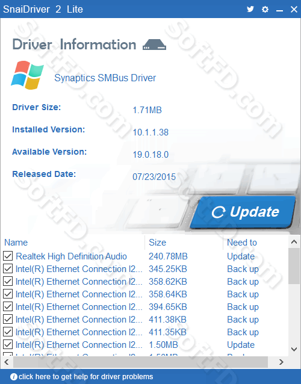
Task: Click the drive icon beside Driver Information
Action: pos(154,45)
